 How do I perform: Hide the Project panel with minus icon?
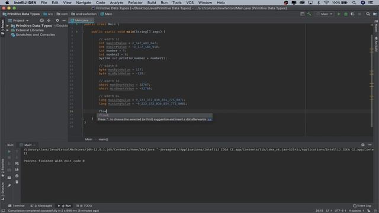[64, 21]
